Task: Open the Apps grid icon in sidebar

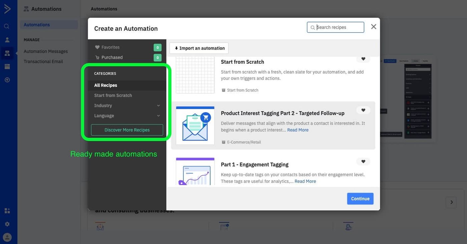Action: click(7, 211)
